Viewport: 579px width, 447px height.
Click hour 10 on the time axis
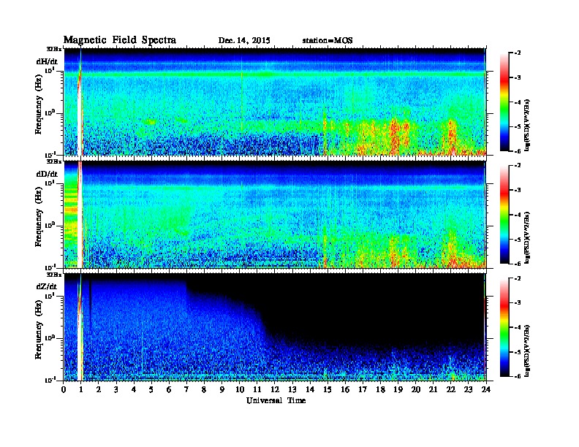240,389
